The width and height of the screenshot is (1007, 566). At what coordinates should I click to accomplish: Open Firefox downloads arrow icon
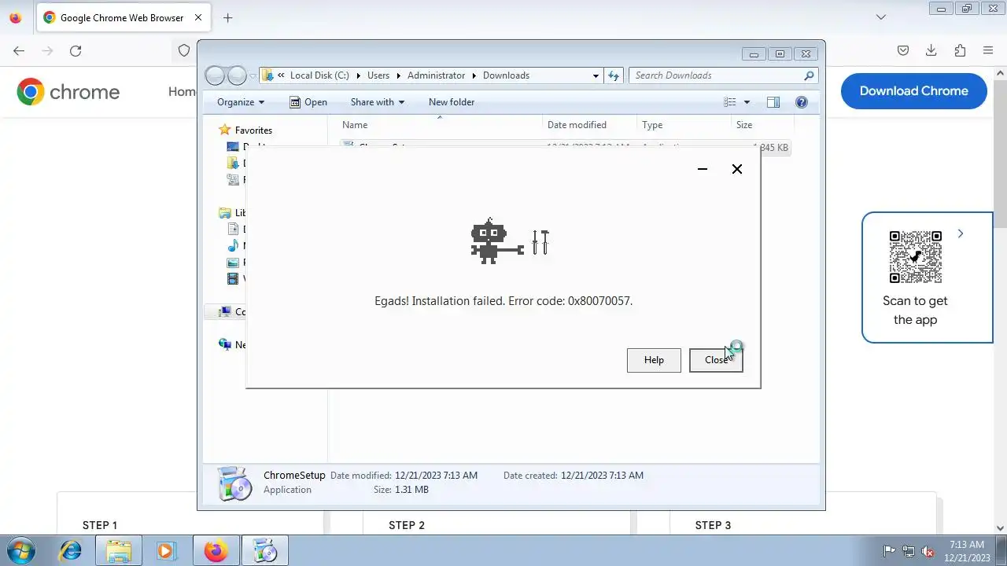click(931, 50)
